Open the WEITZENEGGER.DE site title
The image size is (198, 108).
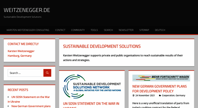27,10
